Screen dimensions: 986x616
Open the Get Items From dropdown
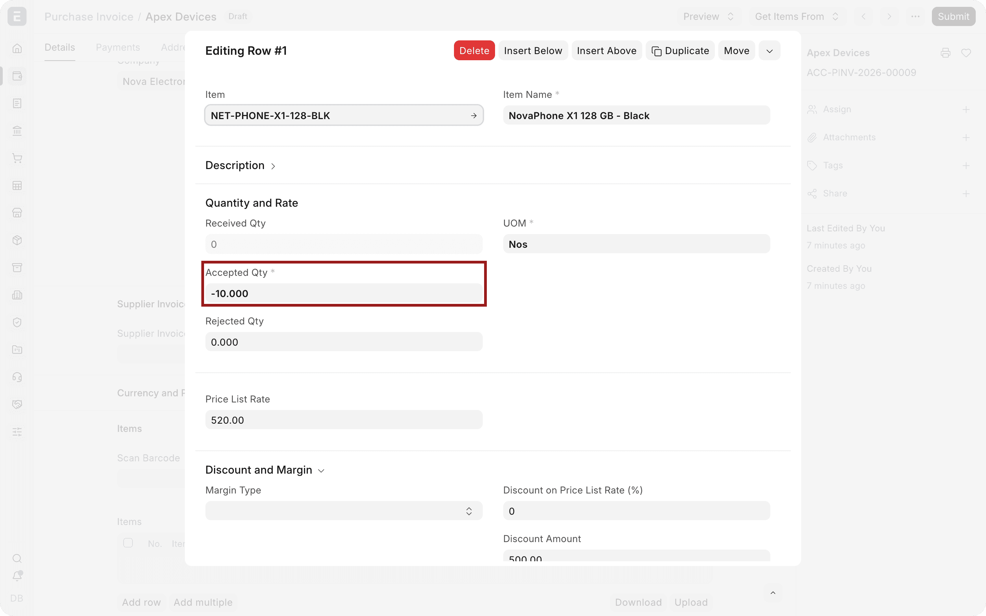797,17
